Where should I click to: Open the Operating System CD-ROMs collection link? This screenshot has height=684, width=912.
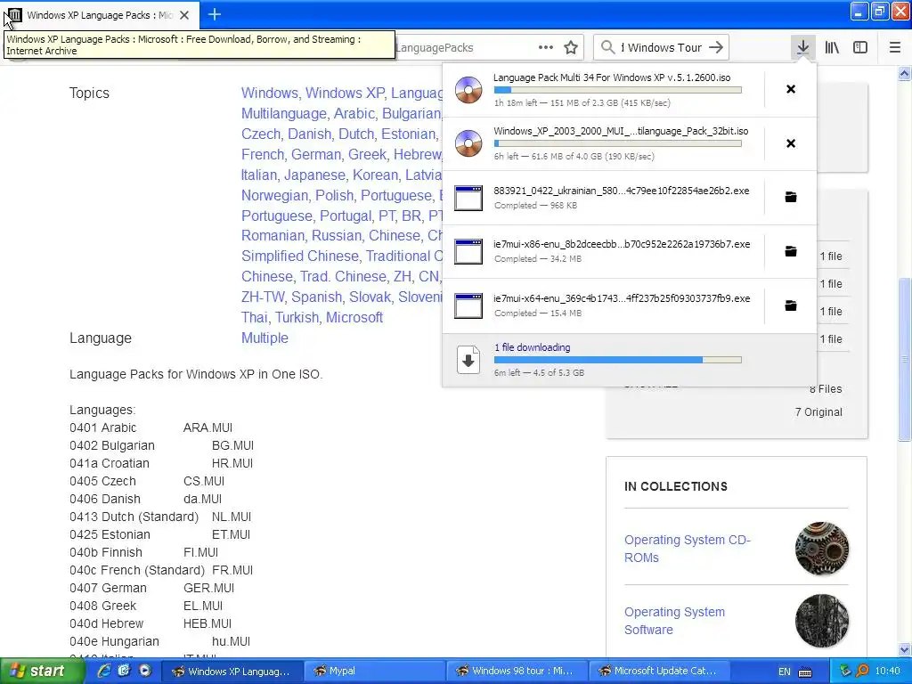click(687, 549)
